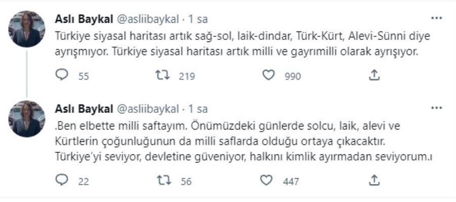The height and width of the screenshot is (202, 456).
Task: Open the first tweet's '1 sa' timestamp
Action: 198,19
